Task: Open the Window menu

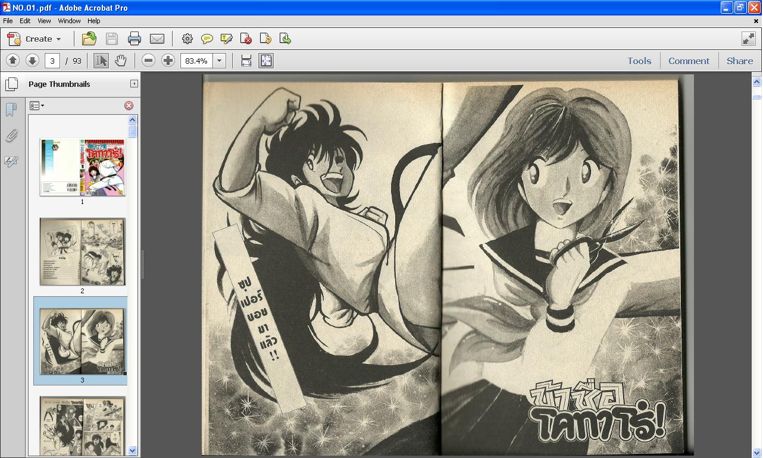Action: (x=69, y=20)
